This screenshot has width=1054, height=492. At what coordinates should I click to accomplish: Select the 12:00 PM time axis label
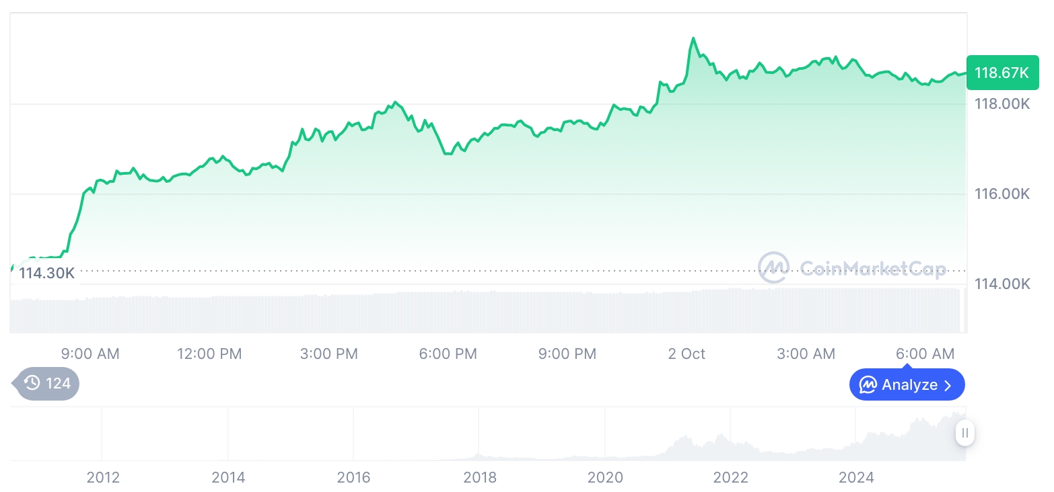209,354
